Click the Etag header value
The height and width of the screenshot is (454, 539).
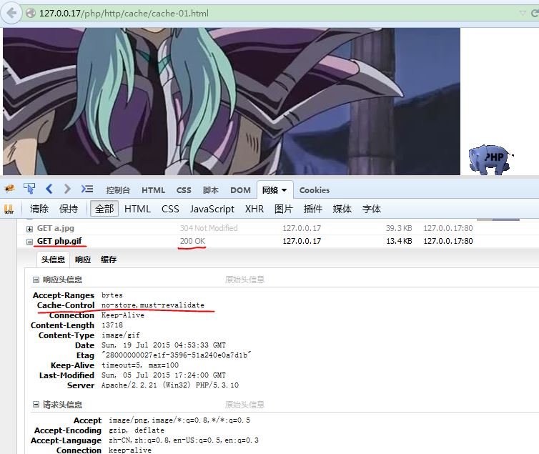coord(177,355)
